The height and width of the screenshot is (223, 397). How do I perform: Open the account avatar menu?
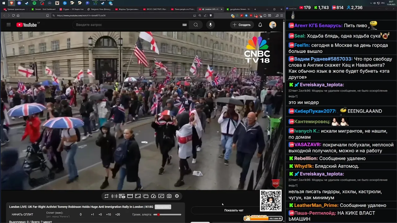pos(273,25)
